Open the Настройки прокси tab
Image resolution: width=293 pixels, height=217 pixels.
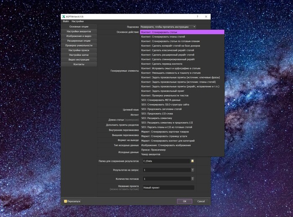tap(79, 50)
